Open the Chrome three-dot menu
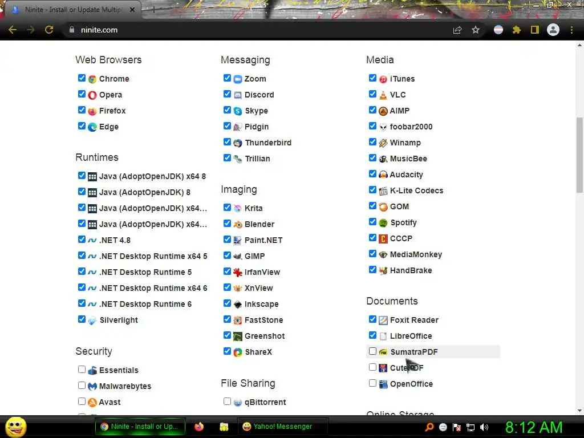 pyautogui.click(x=571, y=30)
